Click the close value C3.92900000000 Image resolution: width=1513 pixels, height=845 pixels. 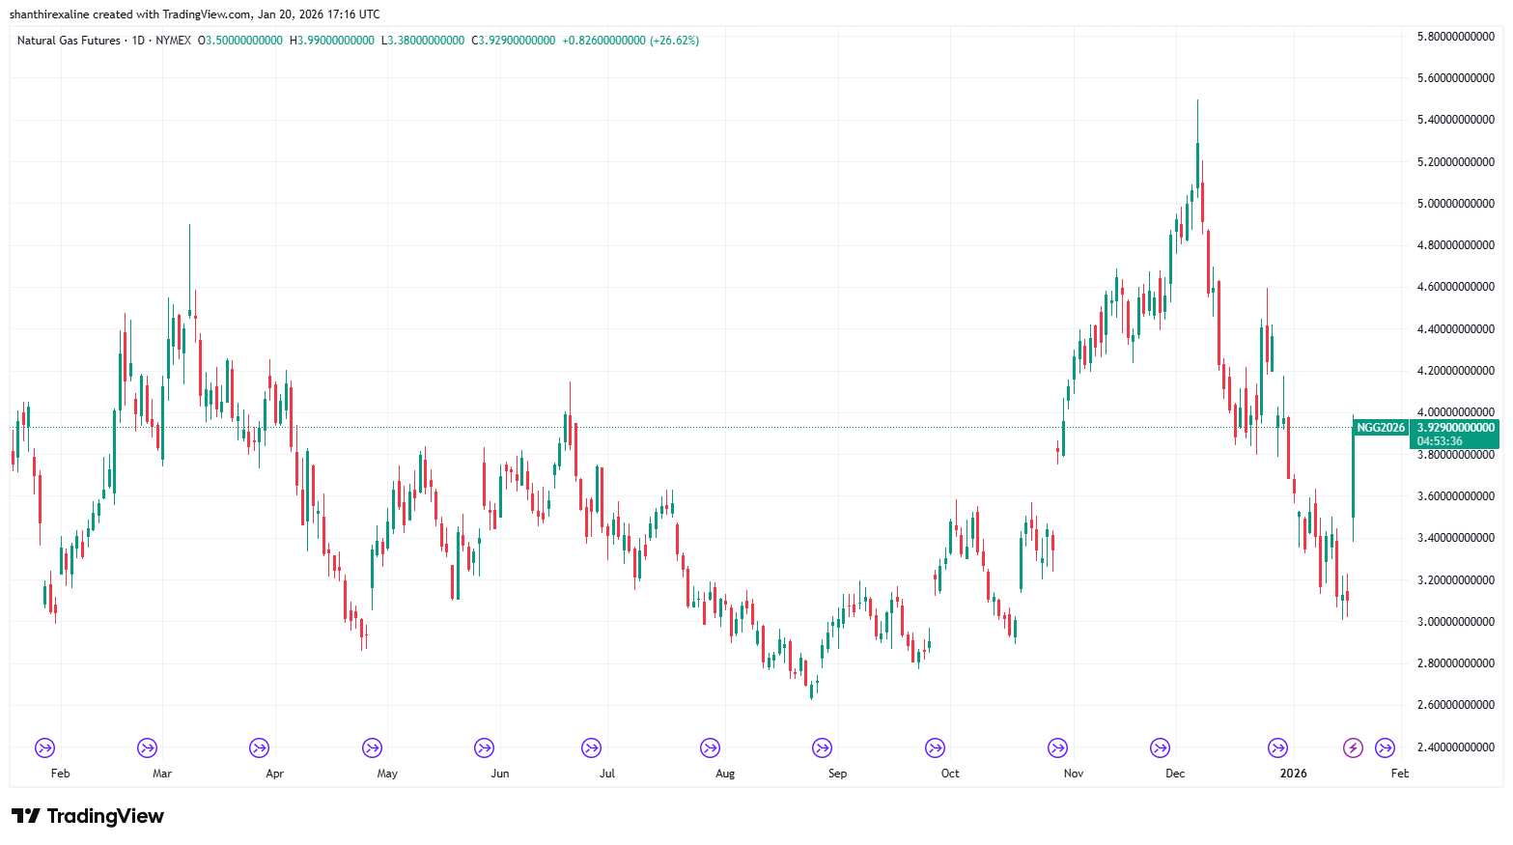point(514,41)
